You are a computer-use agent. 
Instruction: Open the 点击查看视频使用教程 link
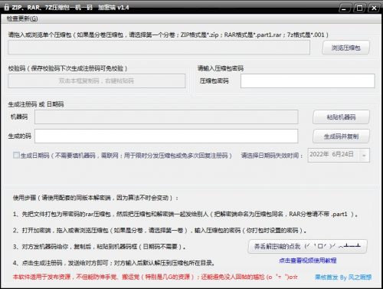(307, 261)
